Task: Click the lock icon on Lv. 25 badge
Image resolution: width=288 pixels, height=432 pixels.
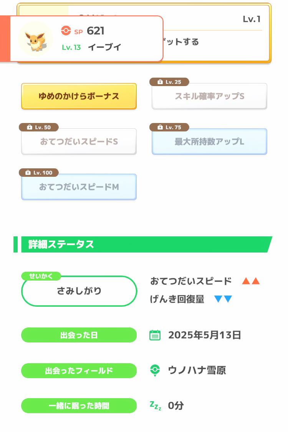Action: pyautogui.click(x=159, y=82)
